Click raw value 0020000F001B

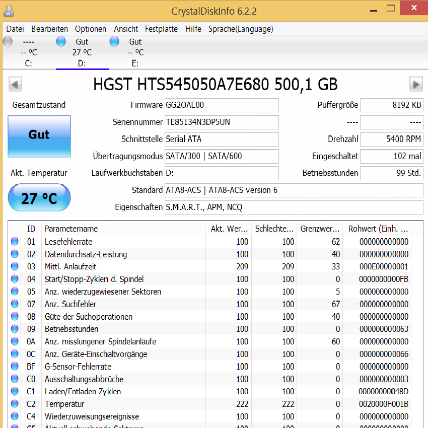(384, 404)
